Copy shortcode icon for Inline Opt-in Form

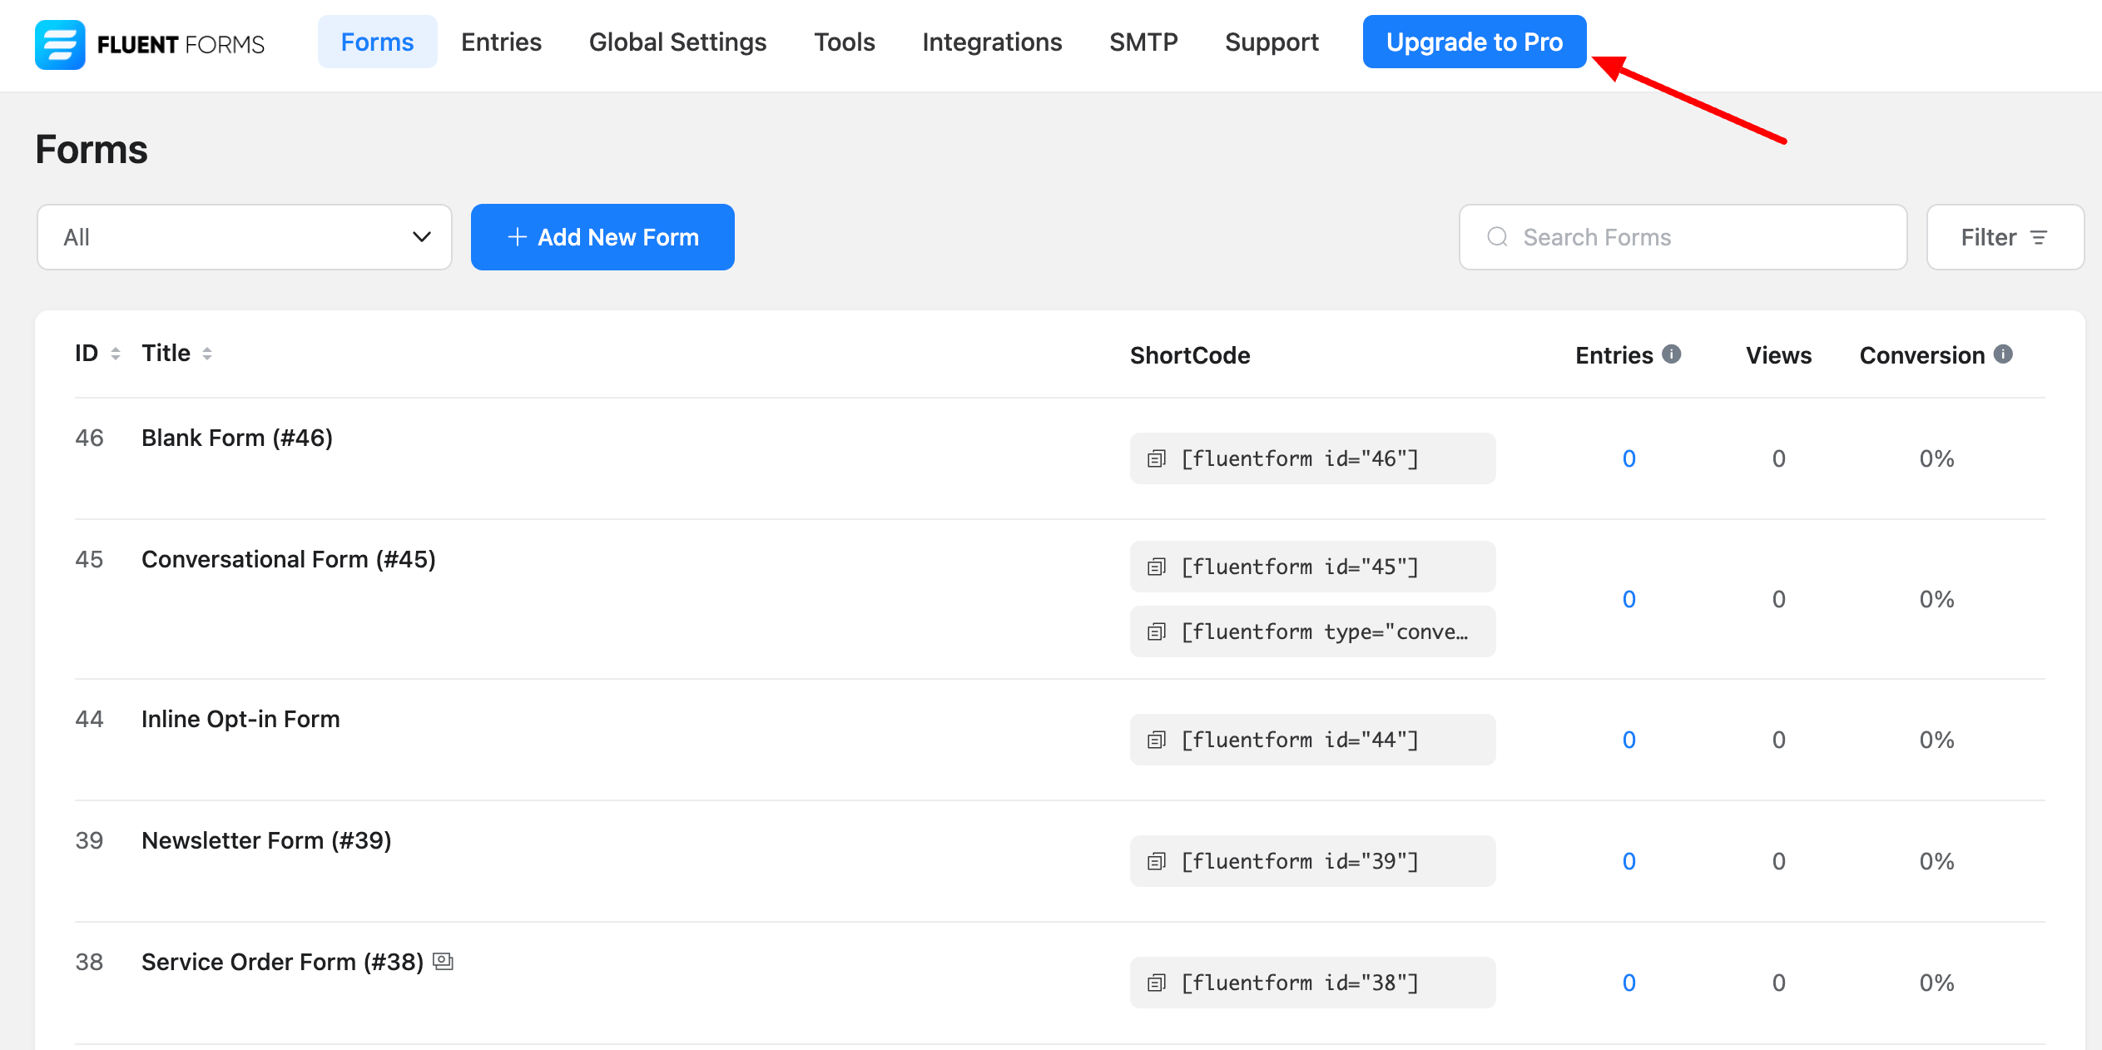click(1157, 740)
